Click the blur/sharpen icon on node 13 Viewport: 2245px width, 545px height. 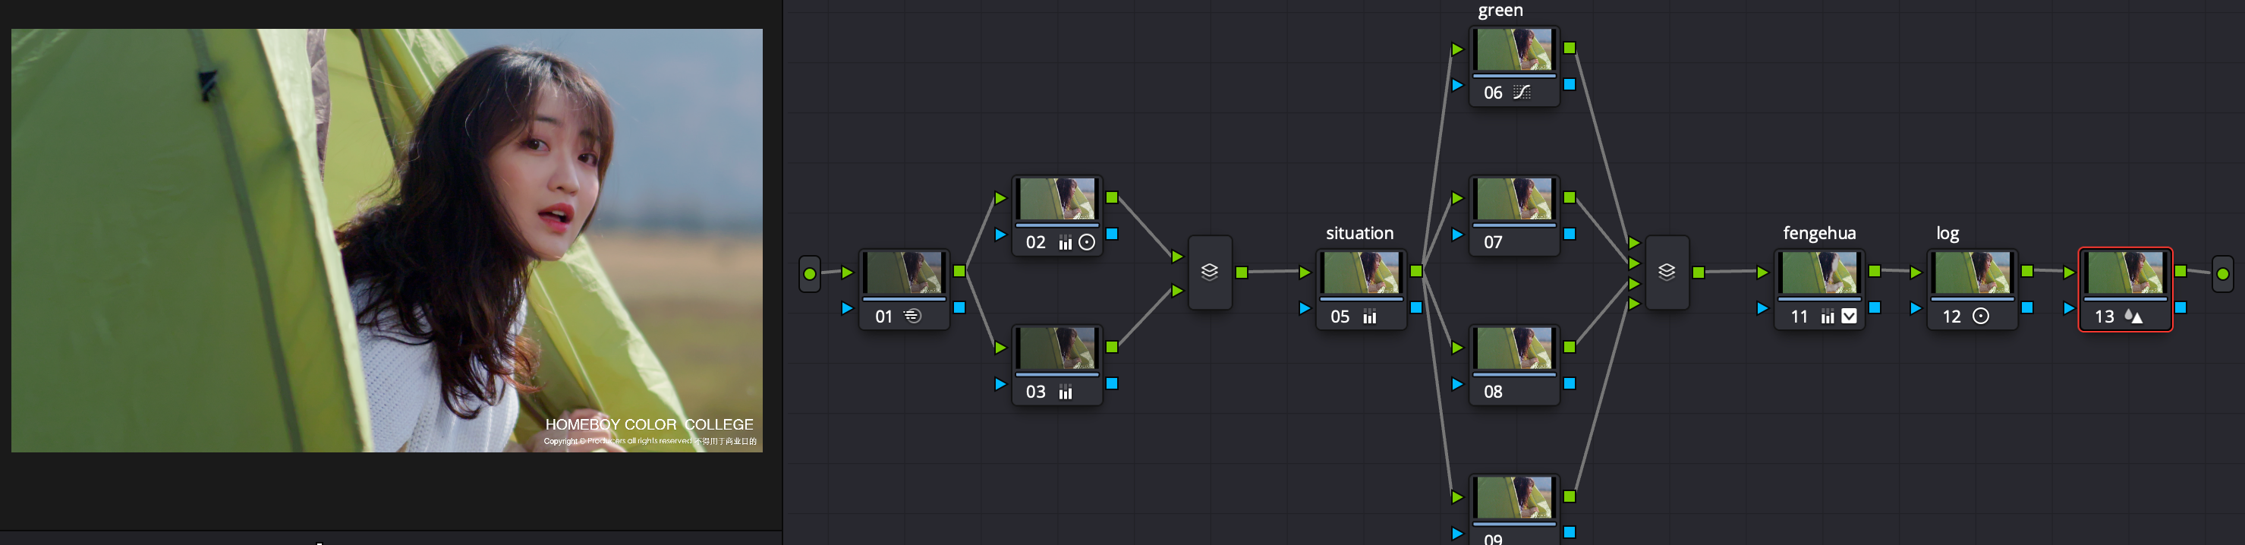[x=2133, y=317]
